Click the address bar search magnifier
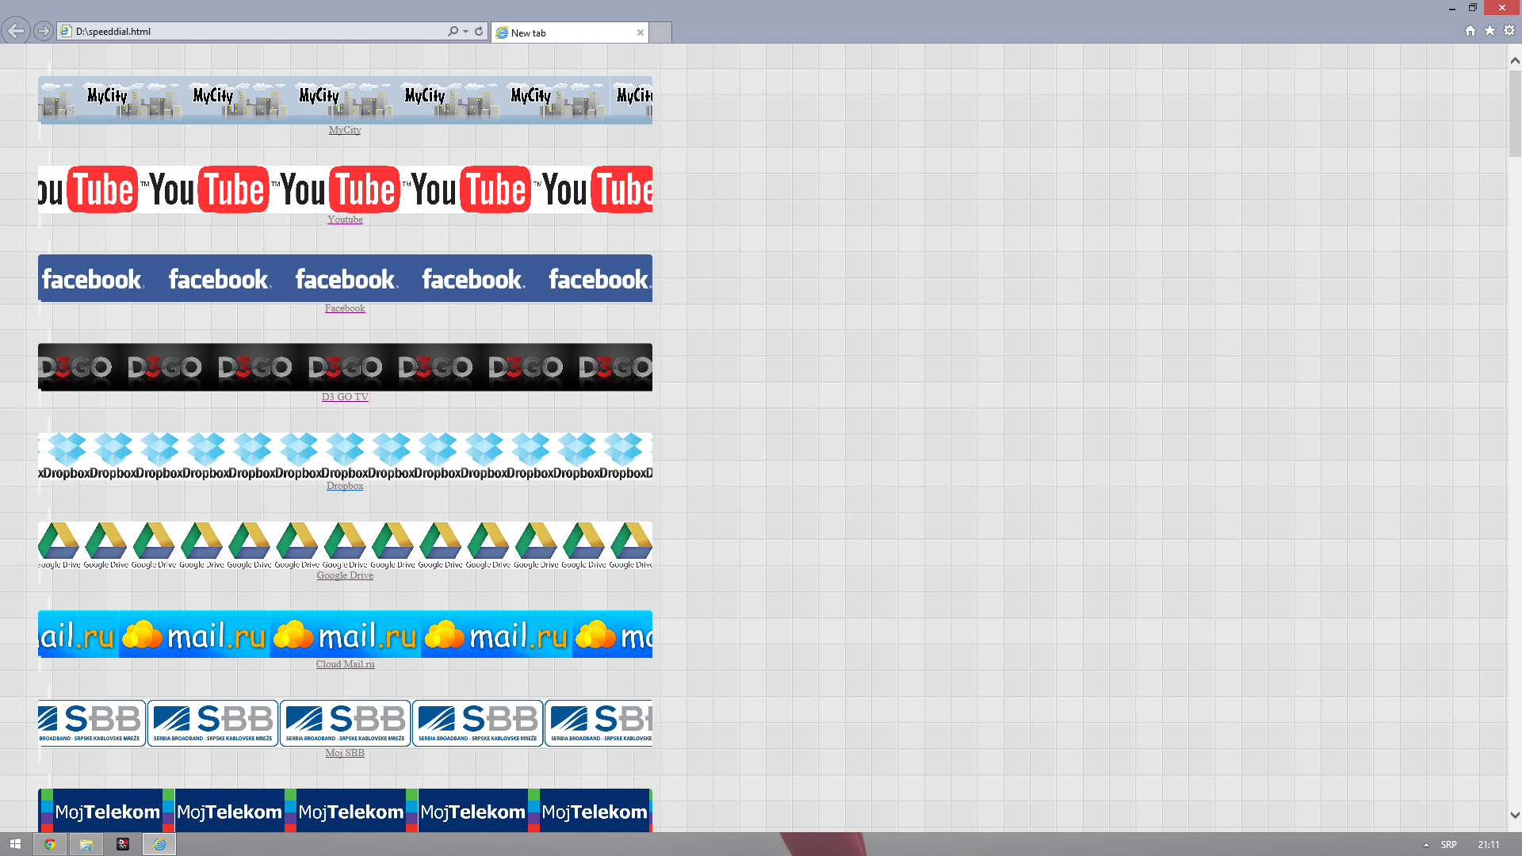The height and width of the screenshot is (856, 1522). pyautogui.click(x=453, y=31)
